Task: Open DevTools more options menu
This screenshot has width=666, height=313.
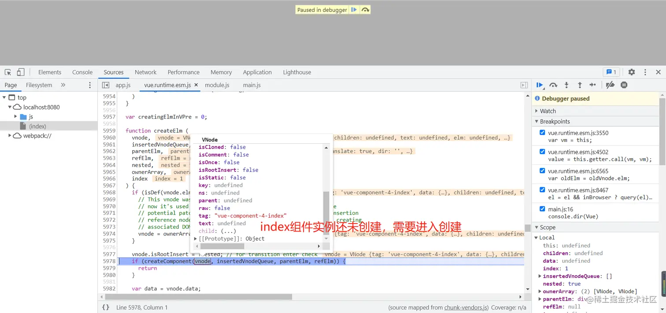Action: [645, 72]
